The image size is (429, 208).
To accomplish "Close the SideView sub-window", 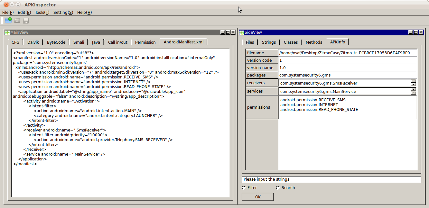I will point(421,32).
